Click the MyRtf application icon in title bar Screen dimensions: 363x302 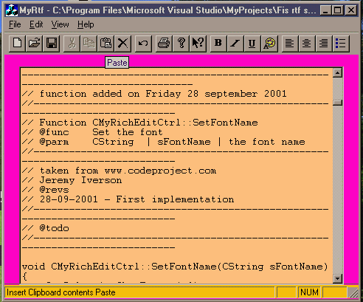coord(12,10)
